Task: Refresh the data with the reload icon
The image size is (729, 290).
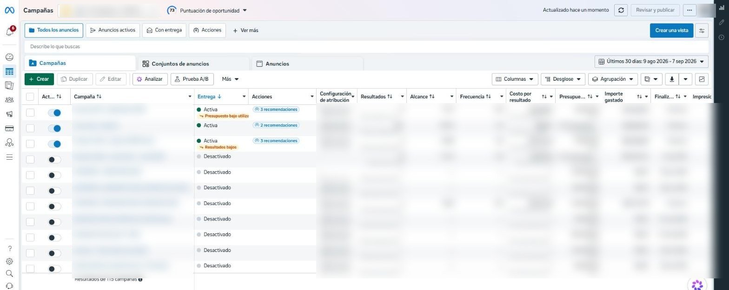Action: click(621, 10)
